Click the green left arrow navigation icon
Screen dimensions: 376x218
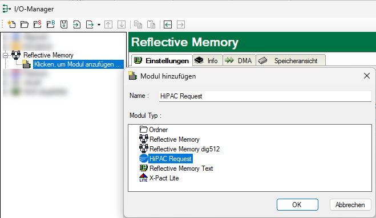168,24
